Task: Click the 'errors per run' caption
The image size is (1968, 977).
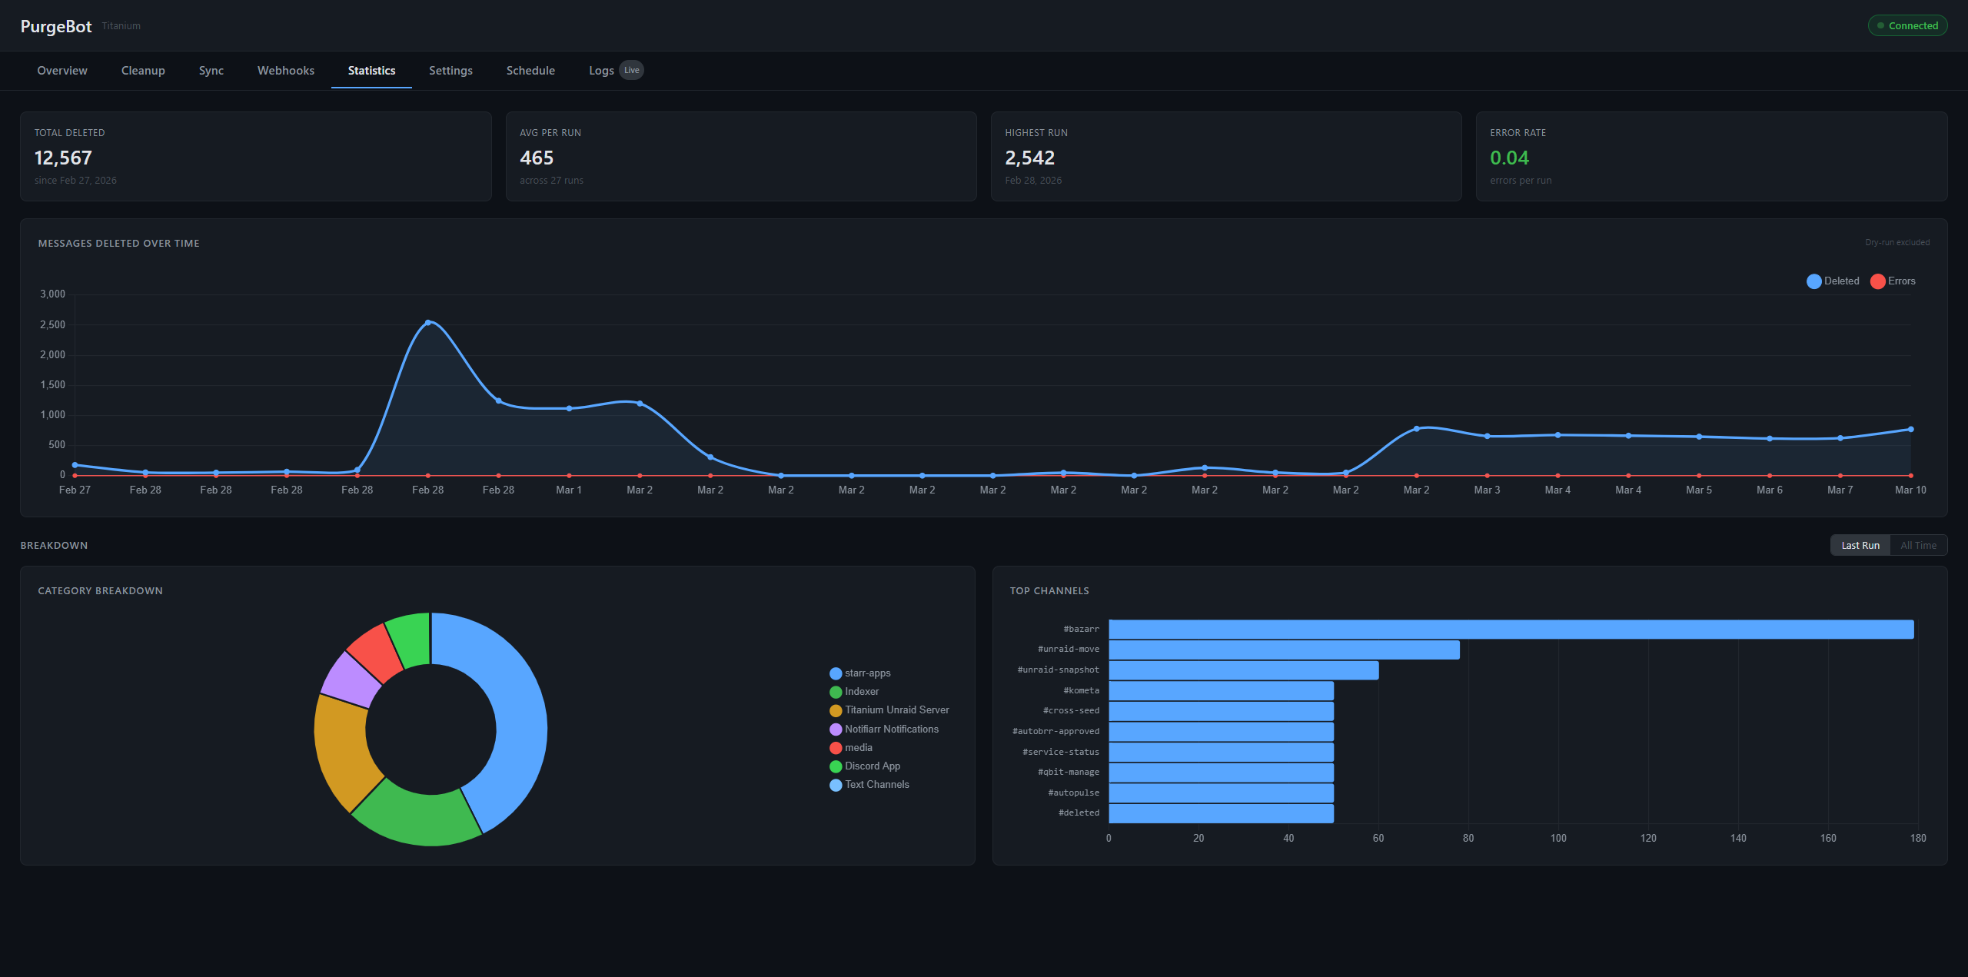Action: pos(1521,181)
